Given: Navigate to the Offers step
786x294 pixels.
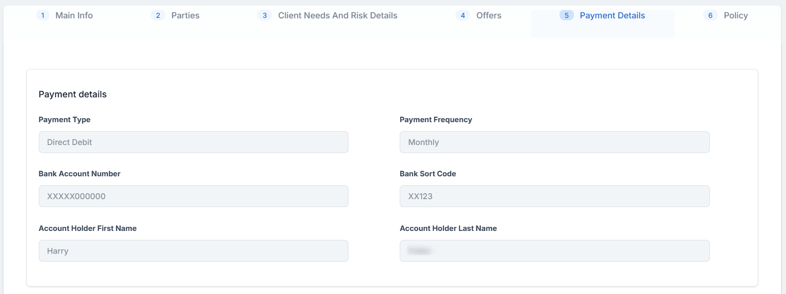Looking at the screenshot, I should tap(488, 15).
